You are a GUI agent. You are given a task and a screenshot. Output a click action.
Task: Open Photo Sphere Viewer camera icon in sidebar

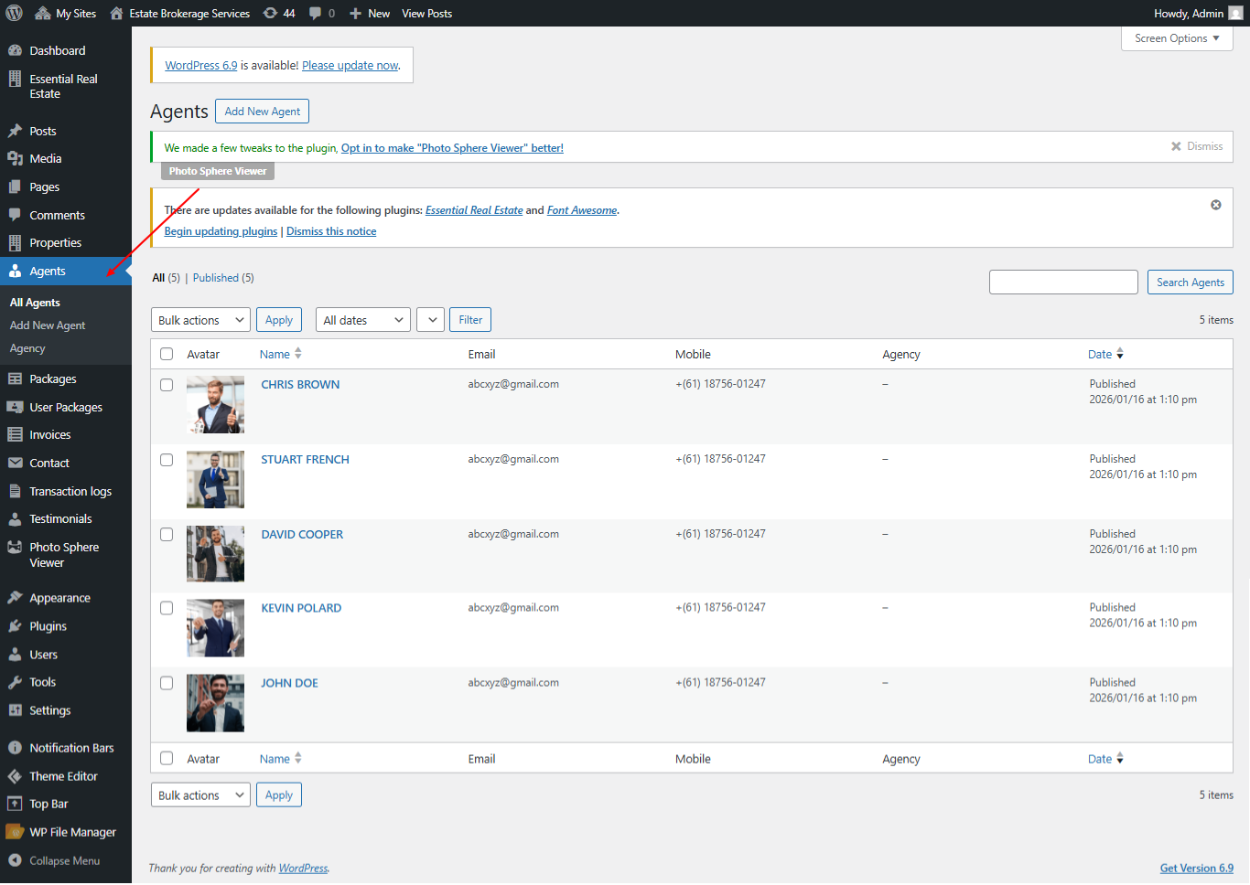pyautogui.click(x=15, y=548)
